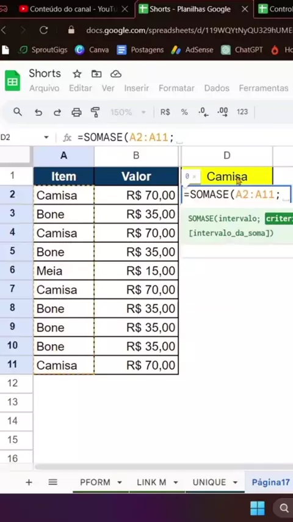
Task: Open the PFORM sheet tab dropdown arrow
Action: tap(120, 482)
